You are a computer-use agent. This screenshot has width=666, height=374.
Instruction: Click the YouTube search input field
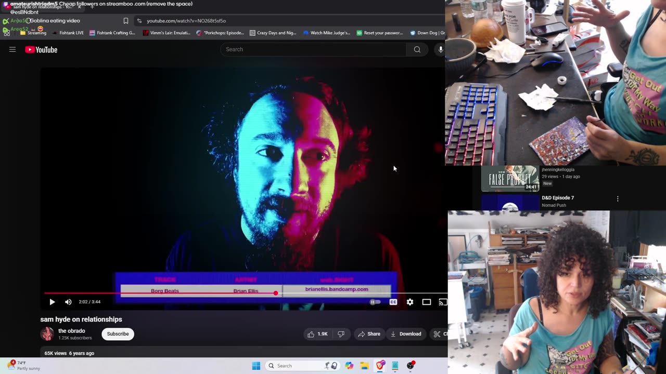tap(313, 49)
